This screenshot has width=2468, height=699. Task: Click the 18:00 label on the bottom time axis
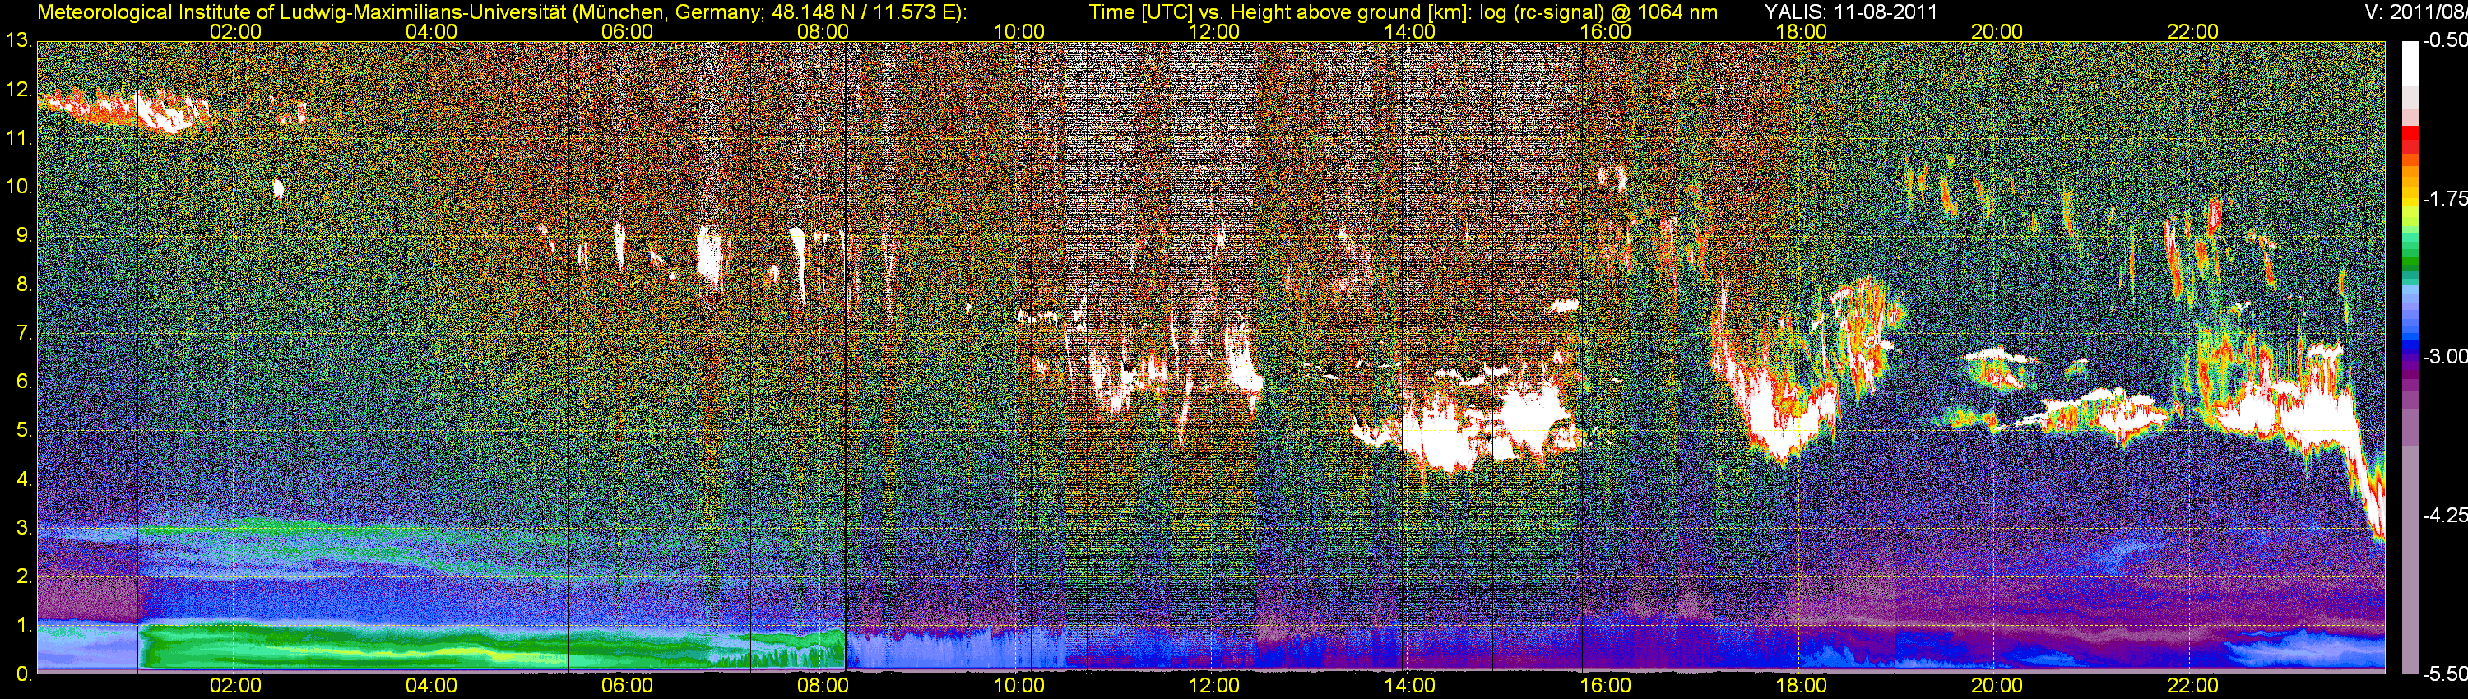coord(1801,686)
